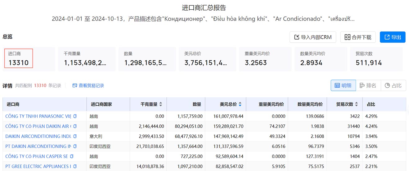This screenshot has height=171, width=409.
Task: Click trade count 31440
Action: [353, 126]
